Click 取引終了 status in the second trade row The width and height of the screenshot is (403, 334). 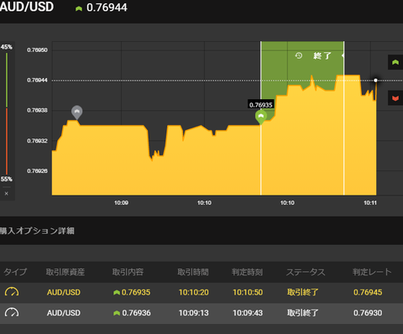tap(302, 313)
